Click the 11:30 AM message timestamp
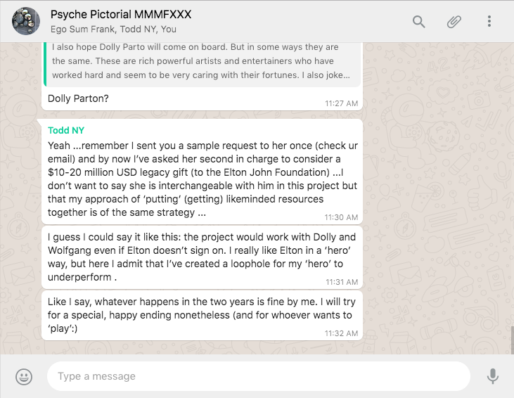Screen dimensions: 514x398 point(342,217)
